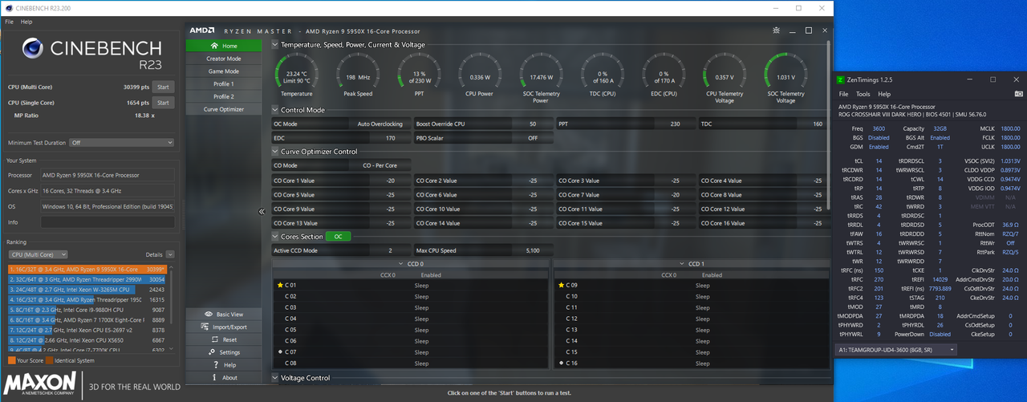Viewport: 1027px width, 402px height.
Task: Open ZenTimings Help menu
Action: point(884,94)
